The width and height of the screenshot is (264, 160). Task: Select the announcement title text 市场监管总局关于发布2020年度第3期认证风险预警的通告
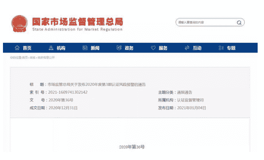[97, 84]
